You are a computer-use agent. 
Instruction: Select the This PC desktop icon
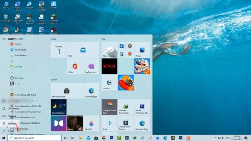coord(6,5)
